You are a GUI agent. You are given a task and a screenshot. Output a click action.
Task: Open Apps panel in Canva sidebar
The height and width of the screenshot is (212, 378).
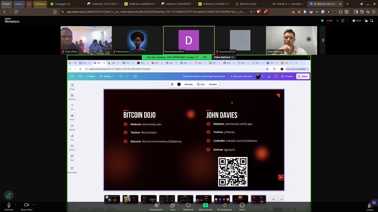click(72, 157)
